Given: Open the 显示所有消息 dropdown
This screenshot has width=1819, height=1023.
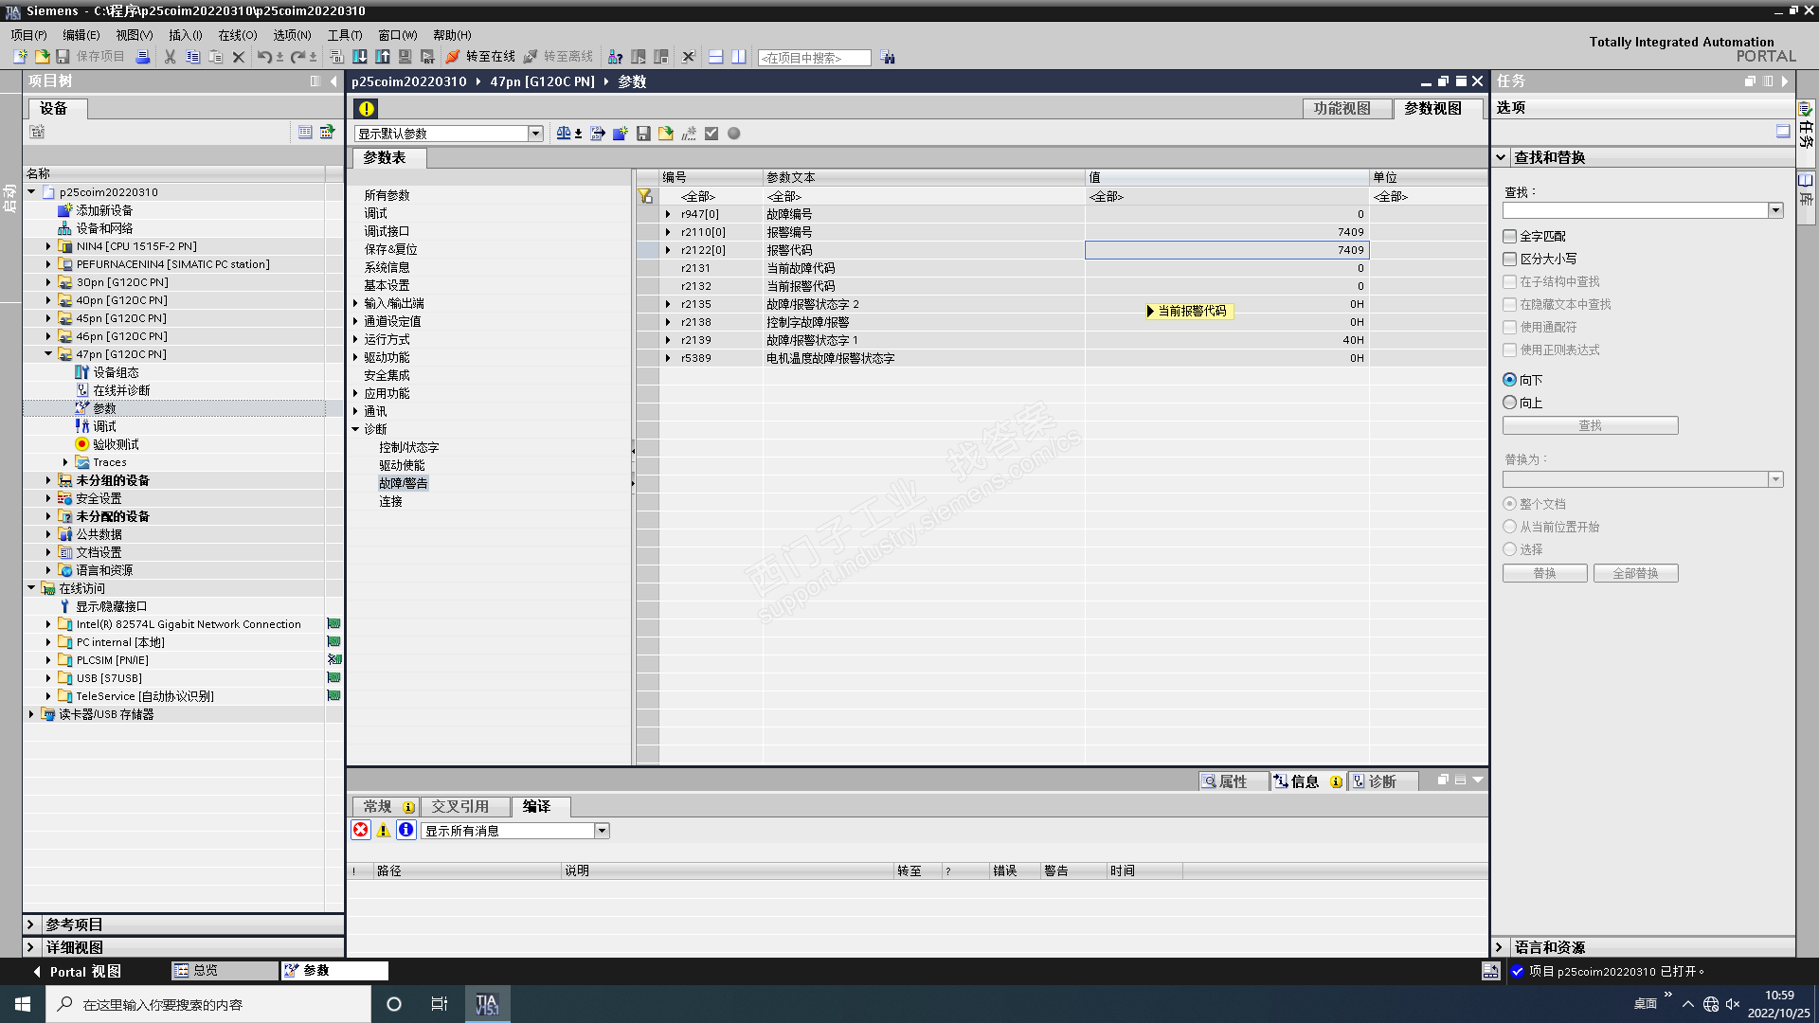Looking at the screenshot, I should [x=602, y=831].
